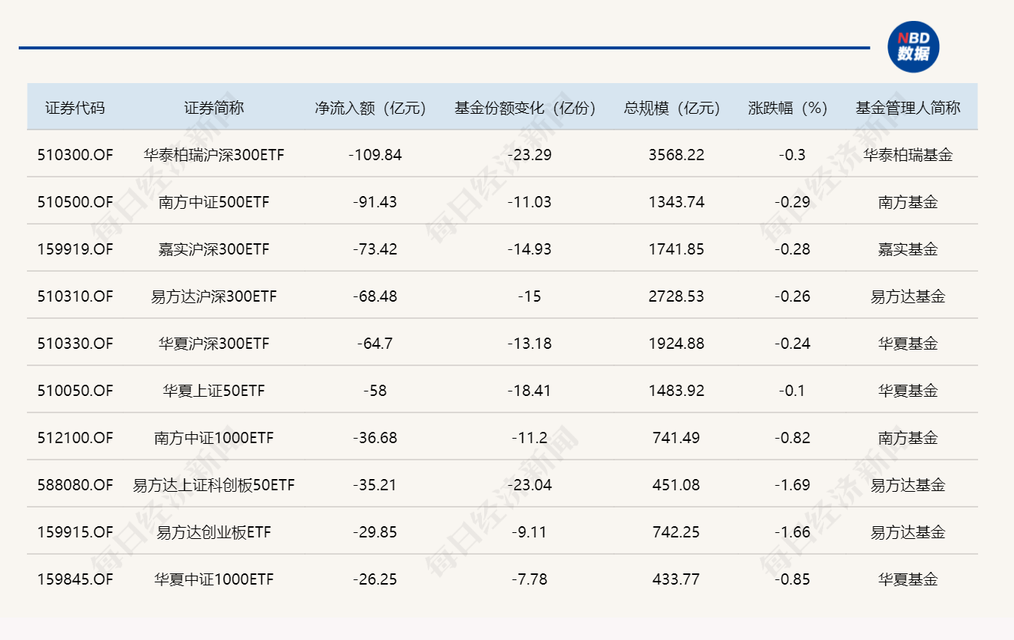Viewport: 1014px width, 640px height.
Task: Click the 证券代码 column header
Action: [x=76, y=107]
